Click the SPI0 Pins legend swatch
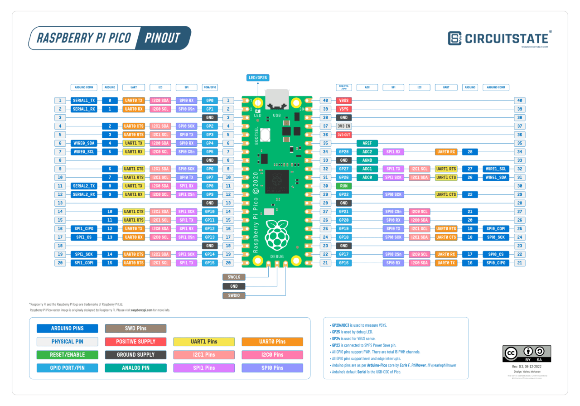The width and height of the screenshot is (580, 406). pyautogui.click(x=272, y=368)
